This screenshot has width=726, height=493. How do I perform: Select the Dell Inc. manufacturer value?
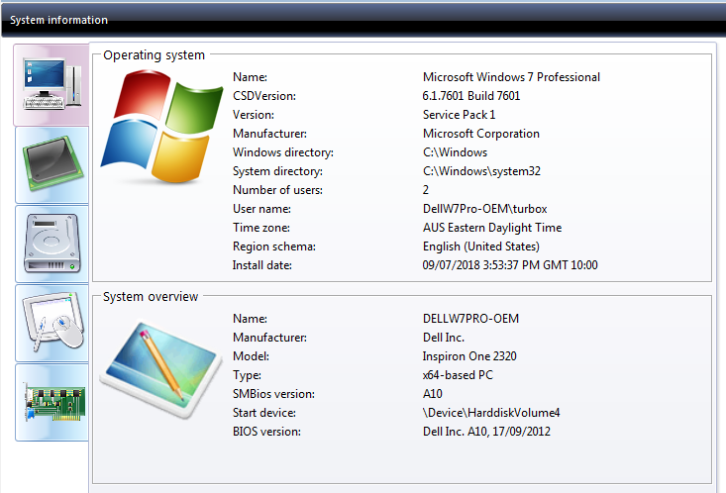tap(444, 338)
